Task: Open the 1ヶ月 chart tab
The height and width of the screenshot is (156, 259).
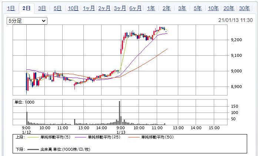Action: 89,8
